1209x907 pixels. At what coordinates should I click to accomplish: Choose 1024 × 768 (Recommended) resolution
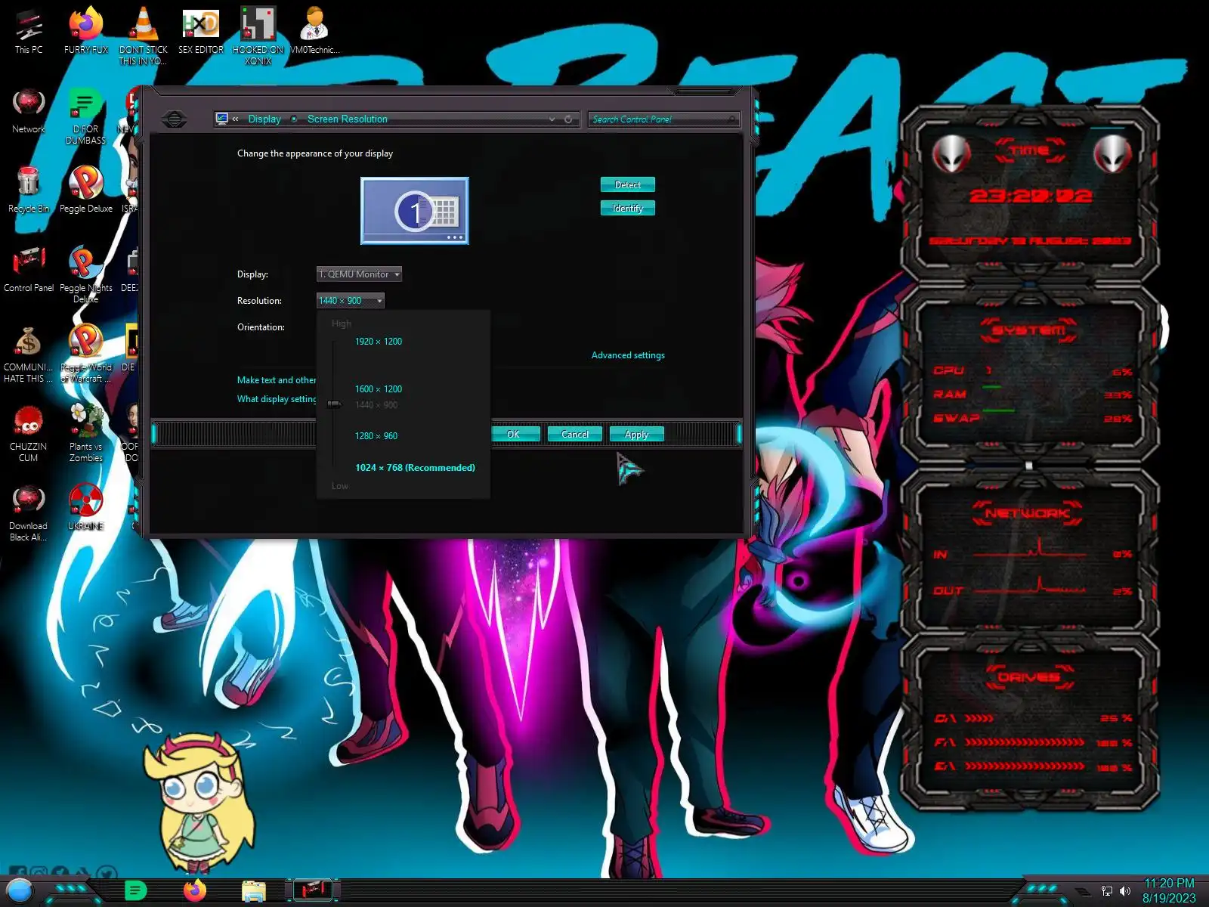point(416,468)
